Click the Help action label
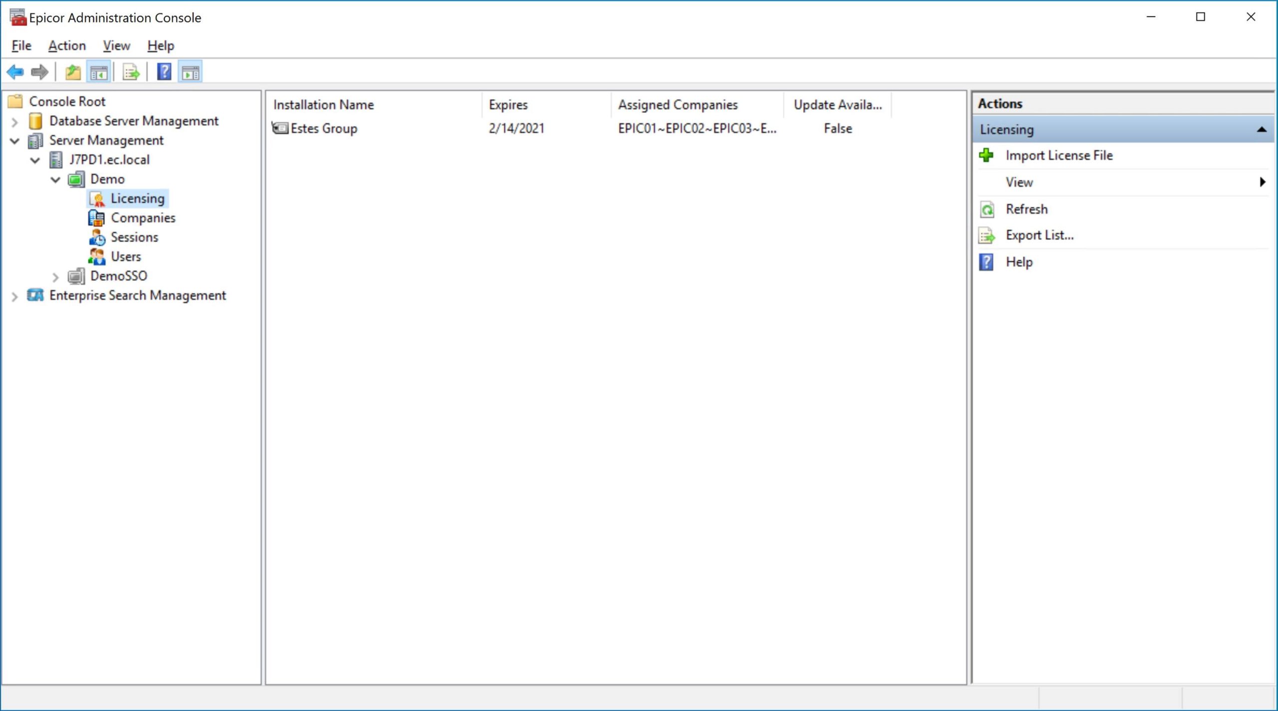Screen dimensions: 1278x711 pos(1018,262)
